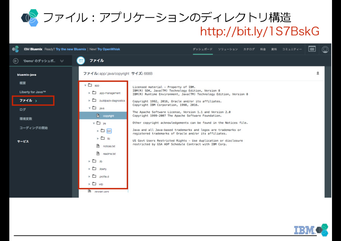Expand the bin folder arrow

(98, 131)
